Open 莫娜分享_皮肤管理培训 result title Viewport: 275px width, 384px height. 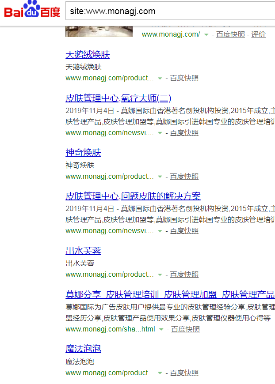click(x=170, y=294)
